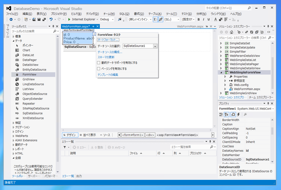
Task: Select the SqlDataSource control in toolbox
Action: tap(33, 114)
